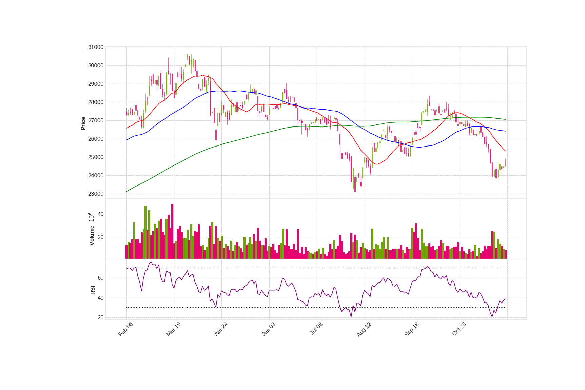
Task: Click the volume axis 20 tick label
Action: tap(100, 237)
